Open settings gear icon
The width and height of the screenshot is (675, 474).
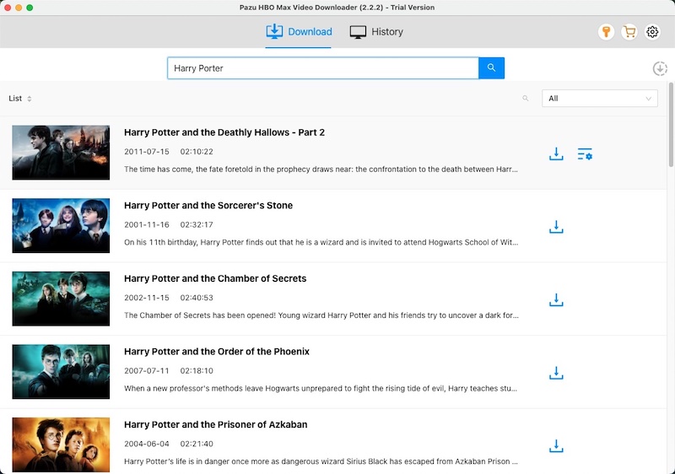pos(652,32)
